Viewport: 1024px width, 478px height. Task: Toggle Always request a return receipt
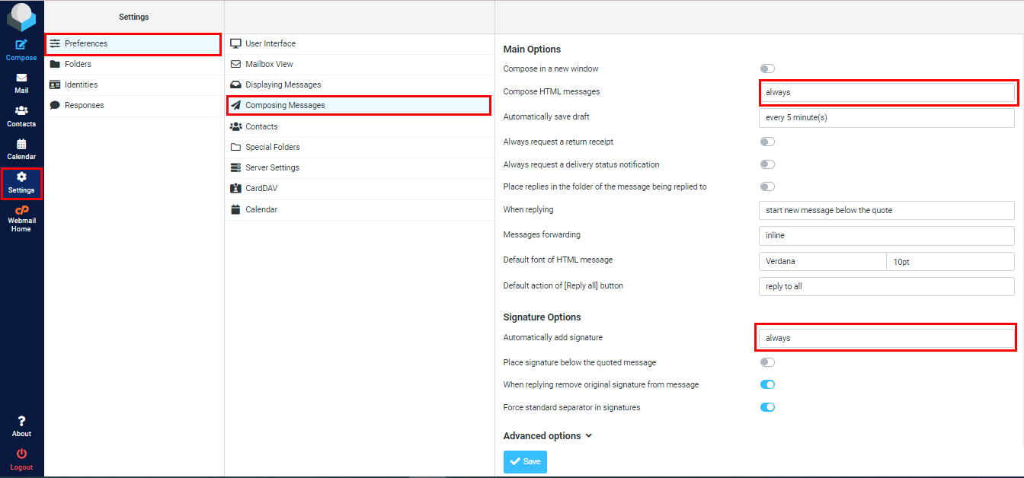[x=767, y=142]
